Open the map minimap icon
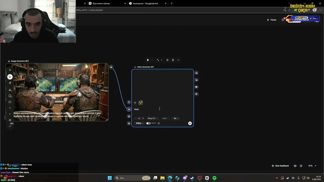 [301, 166]
